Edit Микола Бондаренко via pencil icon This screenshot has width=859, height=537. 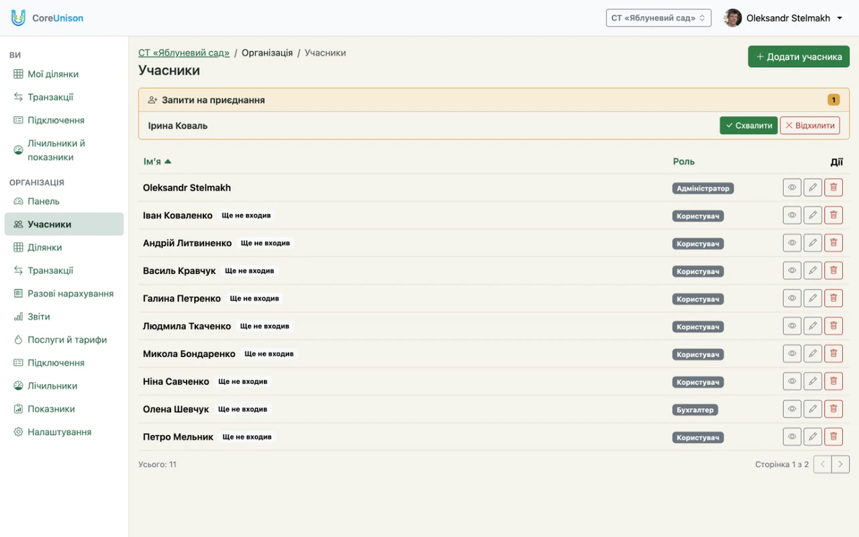point(813,354)
